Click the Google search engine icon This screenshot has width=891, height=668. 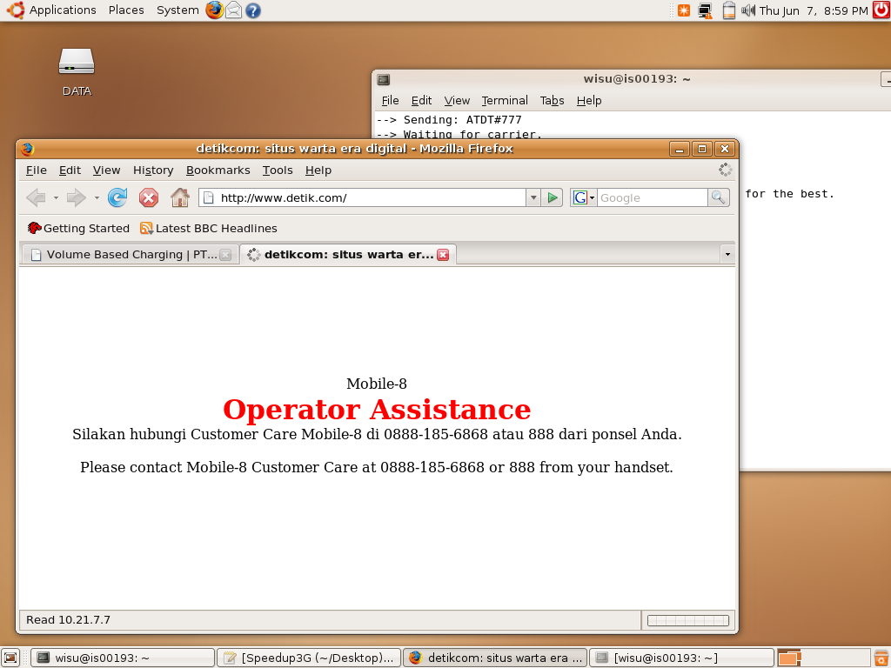(x=579, y=197)
